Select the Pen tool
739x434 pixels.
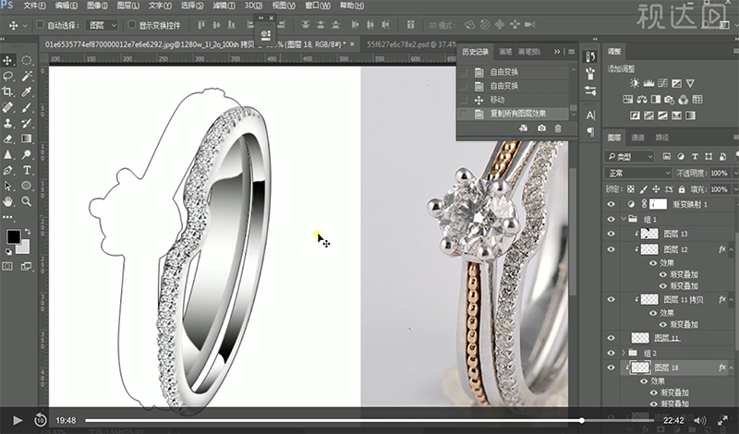coord(7,170)
